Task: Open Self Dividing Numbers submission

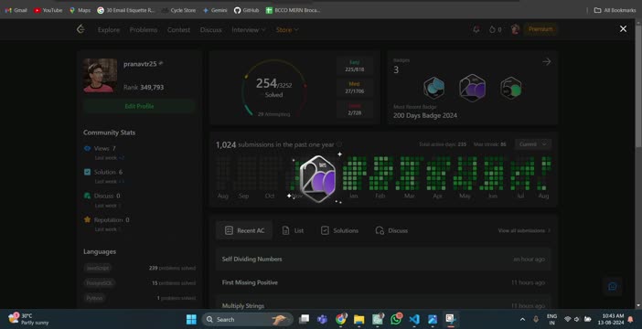Action: click(x=383, y=259)
